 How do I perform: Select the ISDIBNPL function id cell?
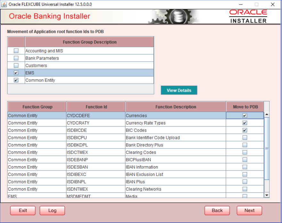tap(96, 182)
